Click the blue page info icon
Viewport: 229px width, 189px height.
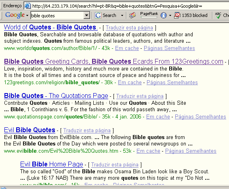pos(164,15)
